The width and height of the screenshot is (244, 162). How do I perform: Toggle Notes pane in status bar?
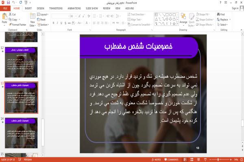point(156,160)
